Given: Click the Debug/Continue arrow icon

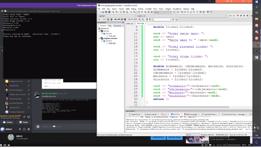Looking at the screenshot, I should [x=178, y=12].
